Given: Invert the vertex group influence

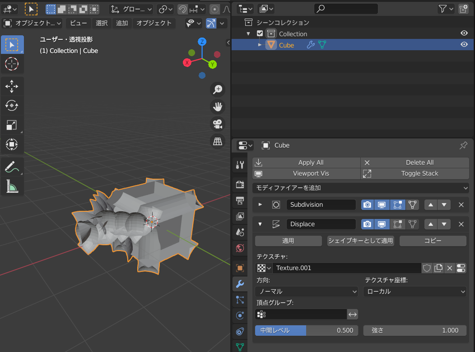Looking at the screenshot, I should pos(353,314).
